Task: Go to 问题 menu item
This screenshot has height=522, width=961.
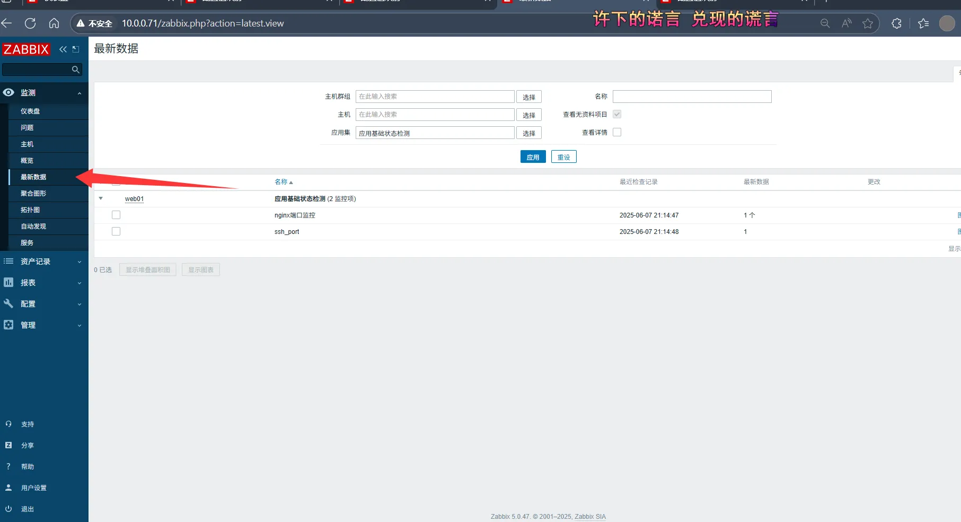Action: (x=27, y=128)
